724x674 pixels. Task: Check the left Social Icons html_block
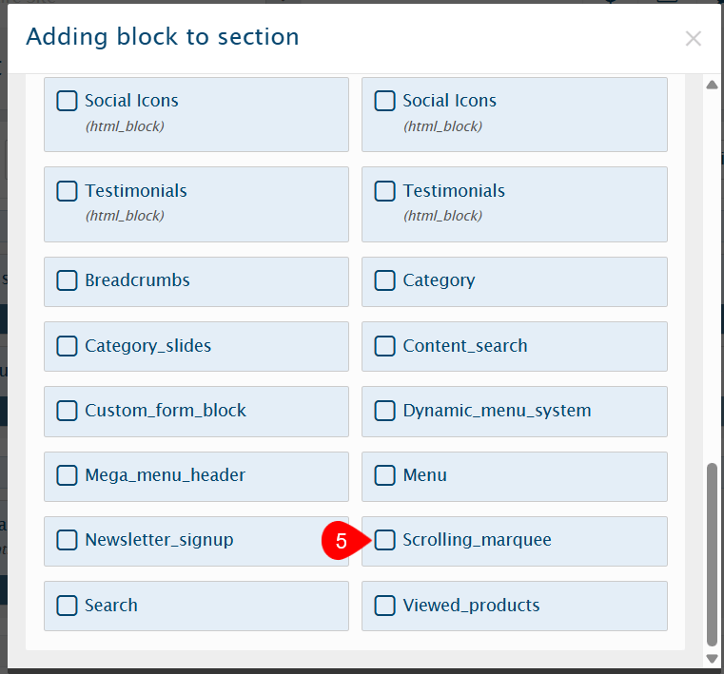tap(67, 101)
